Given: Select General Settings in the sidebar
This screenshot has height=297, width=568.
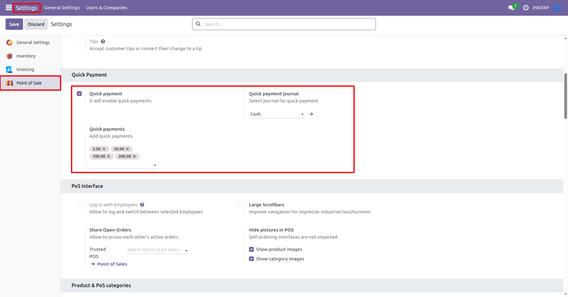Looking at the screenshot, I should [30, 42].
